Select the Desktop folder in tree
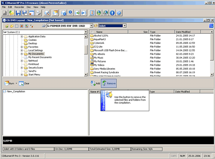This screenshot has width=215, height=159. pyautogui.click(x=33, y=43)
